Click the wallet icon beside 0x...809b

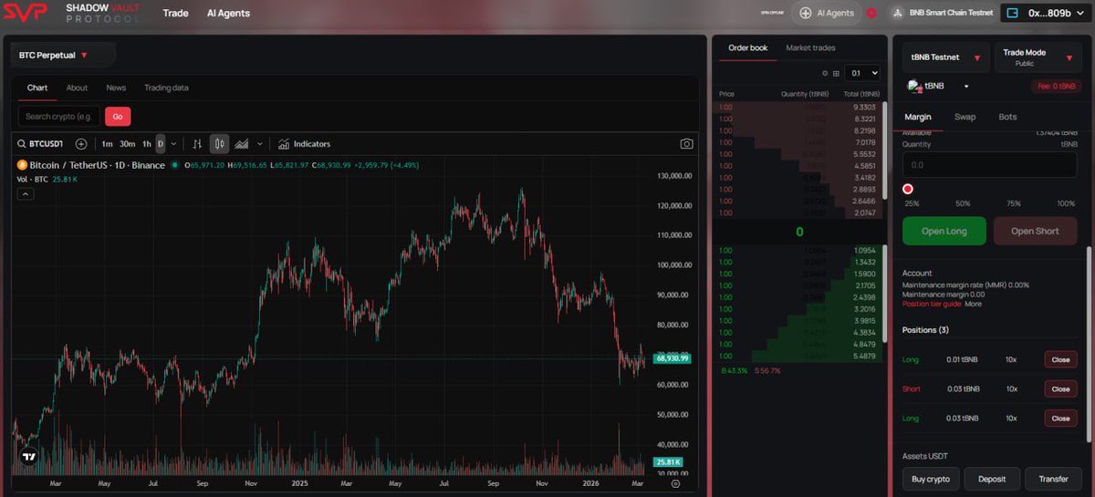coord(1013,13)
